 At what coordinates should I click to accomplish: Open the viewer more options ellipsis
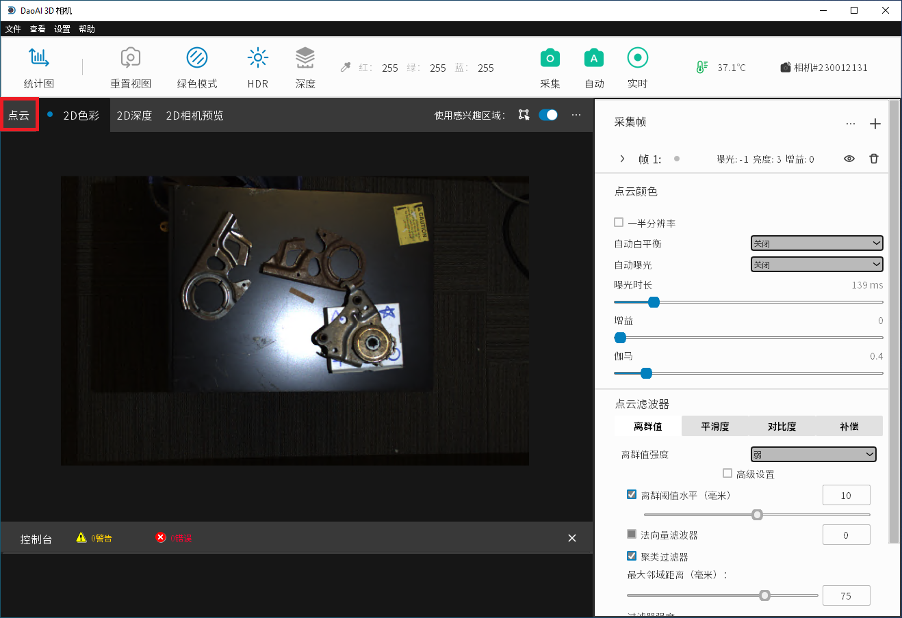pos(576,115)
